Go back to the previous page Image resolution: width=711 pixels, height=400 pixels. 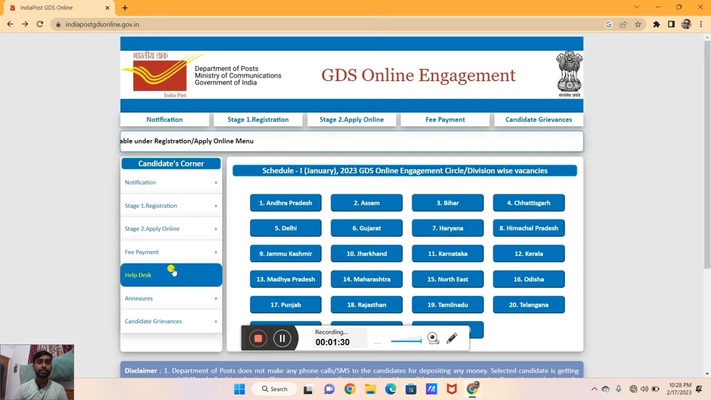(x=10, y=24)
